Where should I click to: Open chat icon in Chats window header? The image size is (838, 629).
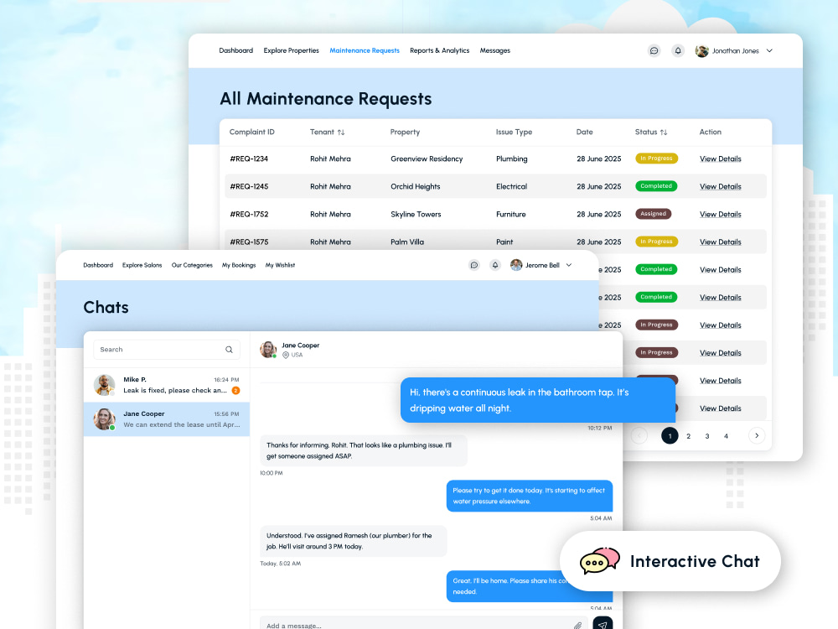[x=474, y=265]
